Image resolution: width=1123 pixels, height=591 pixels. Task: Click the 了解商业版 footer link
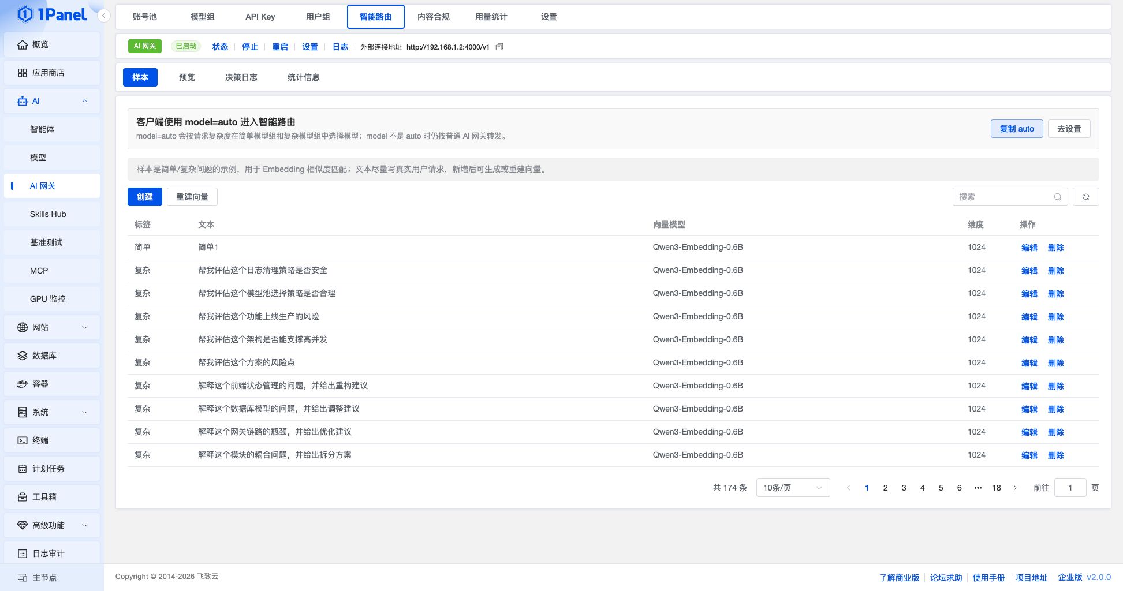[x=900, y=578]
